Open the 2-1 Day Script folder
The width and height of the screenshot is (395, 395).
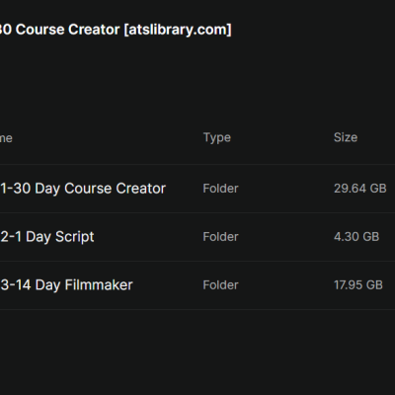(x=47, y=237)
